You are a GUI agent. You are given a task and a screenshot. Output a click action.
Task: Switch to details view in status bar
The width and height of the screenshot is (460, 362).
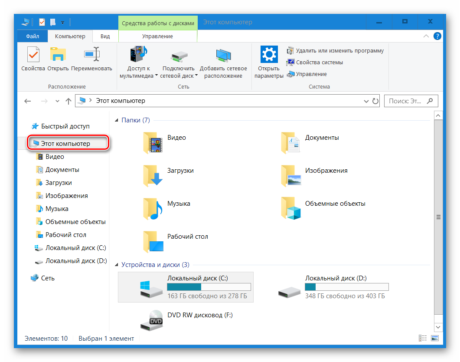[423, 338]
